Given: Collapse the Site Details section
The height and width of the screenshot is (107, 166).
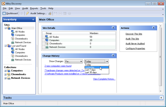Looking at the screenshot, I should point(113,28).
